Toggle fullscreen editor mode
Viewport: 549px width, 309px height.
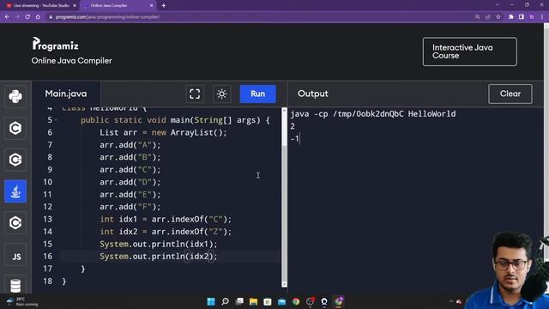[195, 94]
